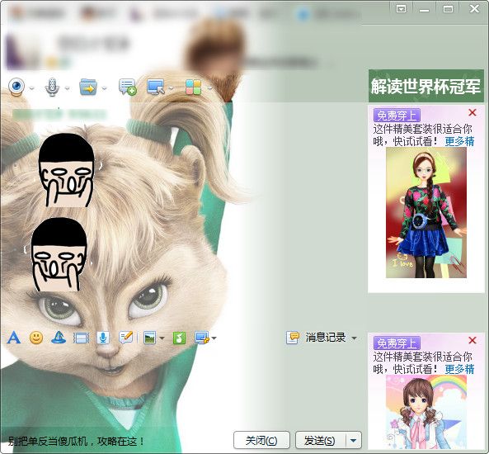Expand screenshot options dropdown arrow
This screenshot has height=454, width=489.
click(x=214, y=338)
